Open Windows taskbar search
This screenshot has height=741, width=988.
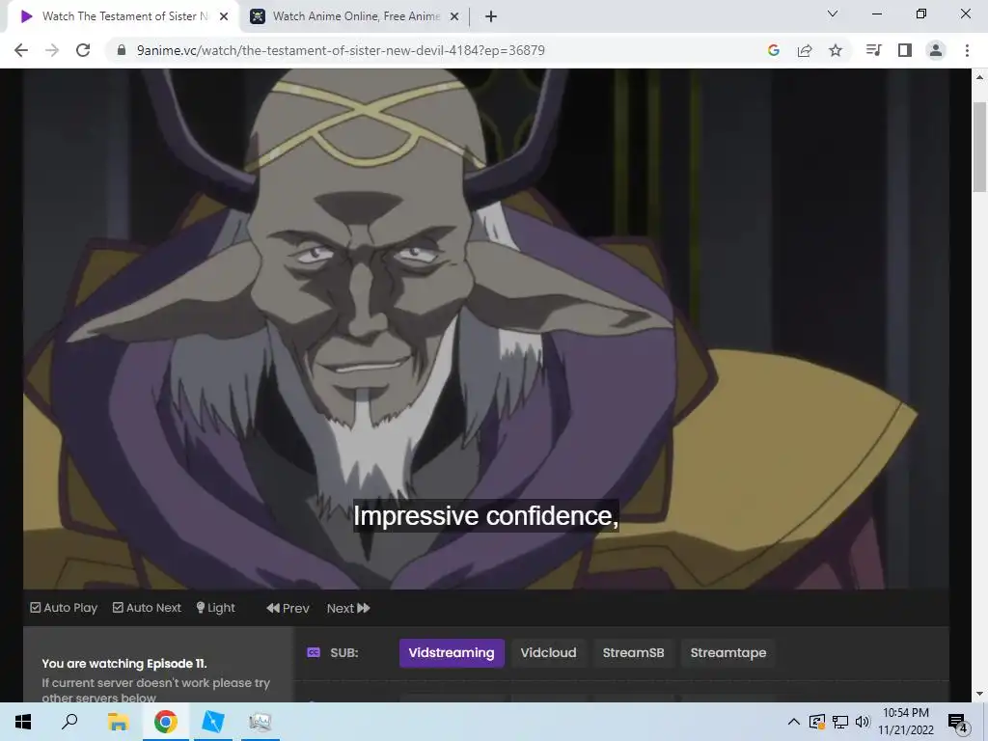pyautogui.click(x=69, y=722)
